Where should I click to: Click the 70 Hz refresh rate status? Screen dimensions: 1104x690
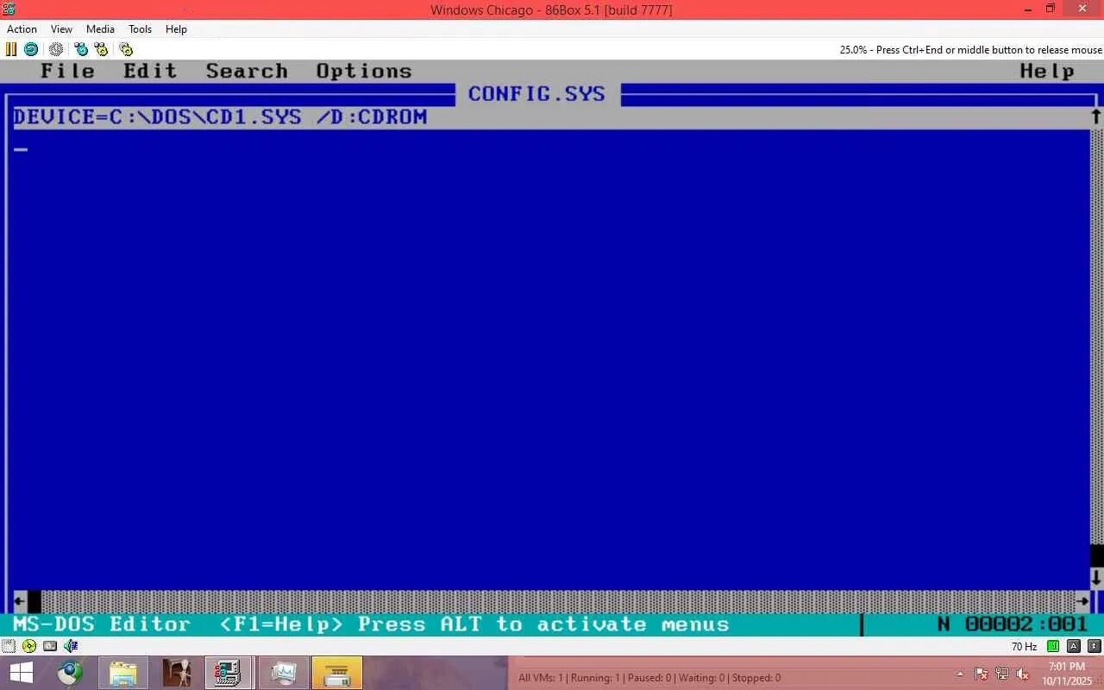click(x=1024, y=647)
